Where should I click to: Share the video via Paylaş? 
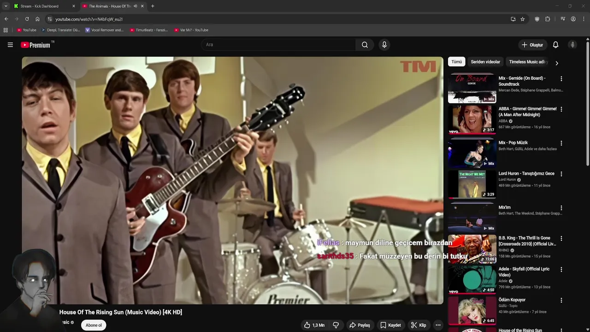point(360,325)
